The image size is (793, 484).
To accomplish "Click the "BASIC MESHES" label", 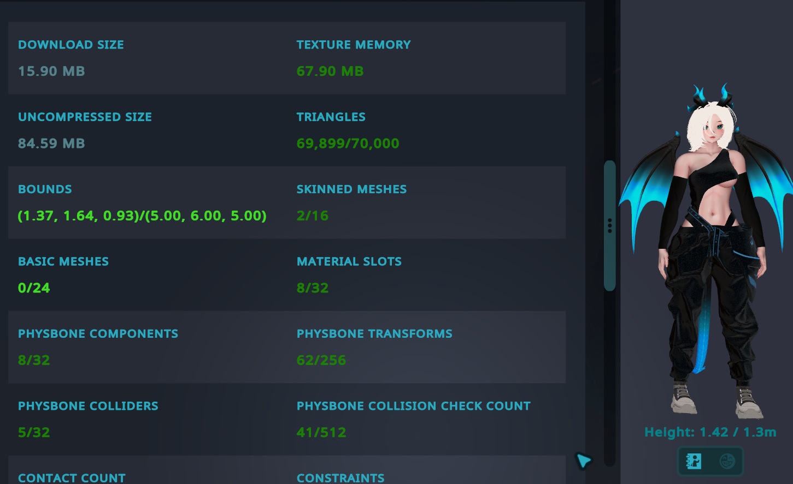I will [63, 261].
